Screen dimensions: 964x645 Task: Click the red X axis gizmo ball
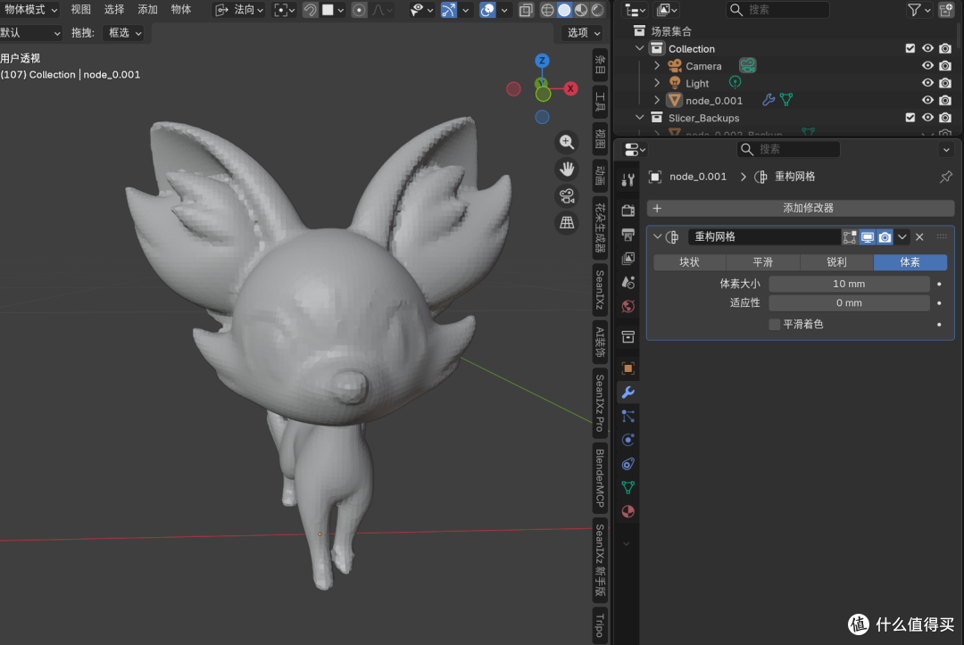tap(570, 88)
